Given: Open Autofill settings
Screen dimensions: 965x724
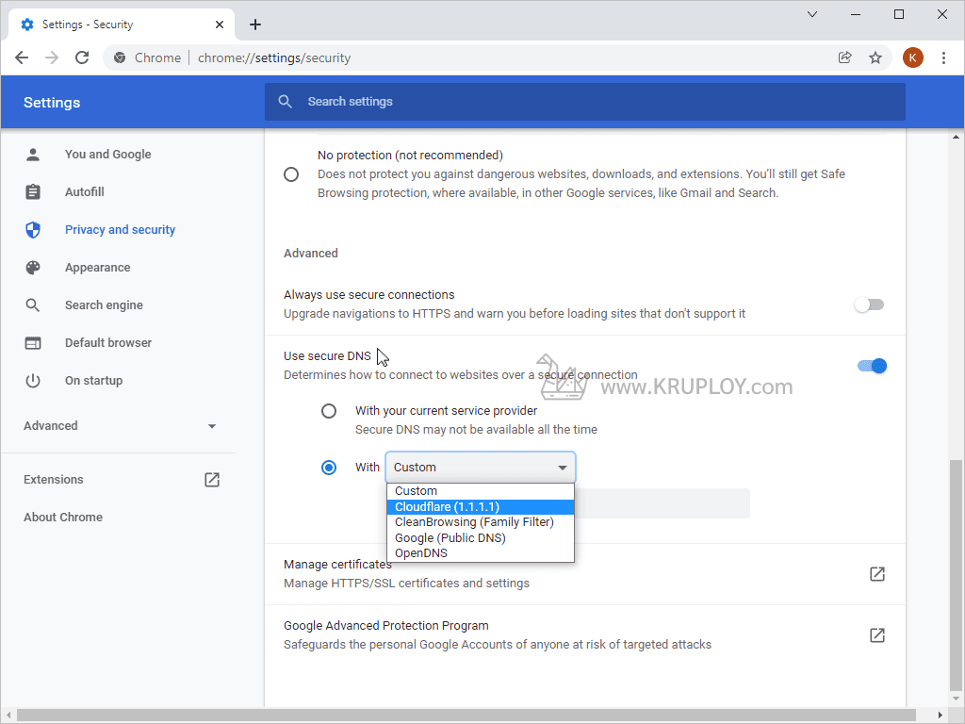Looking at the screenshot, I should 84,192.
